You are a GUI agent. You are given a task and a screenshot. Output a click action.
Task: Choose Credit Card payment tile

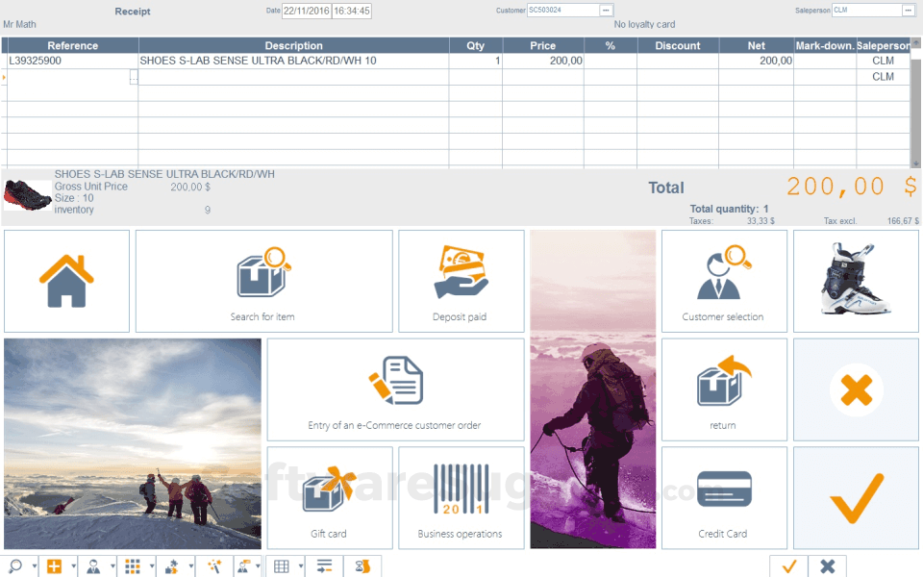[723, 497]
